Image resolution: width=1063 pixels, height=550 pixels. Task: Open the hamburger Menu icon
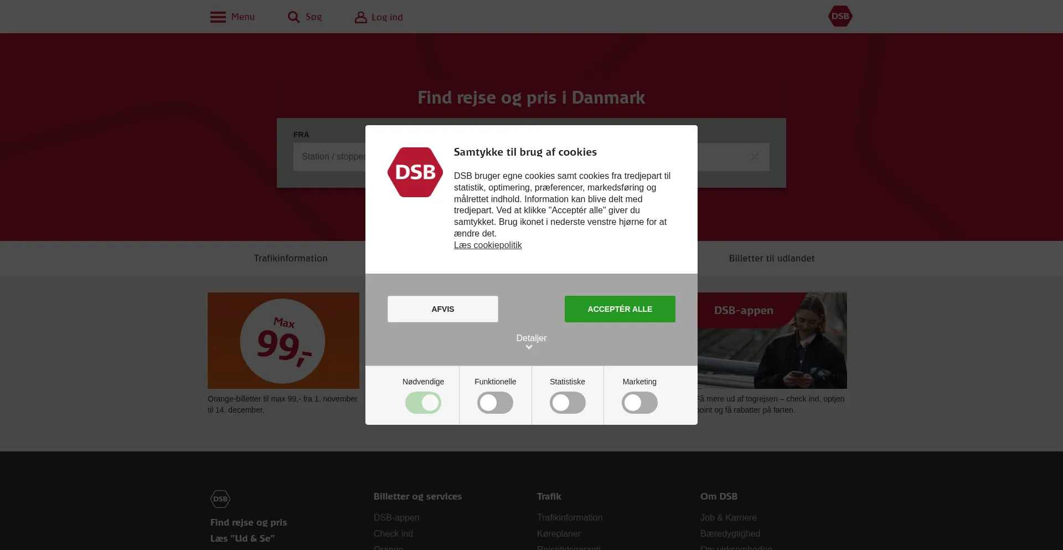click(218, 17)
